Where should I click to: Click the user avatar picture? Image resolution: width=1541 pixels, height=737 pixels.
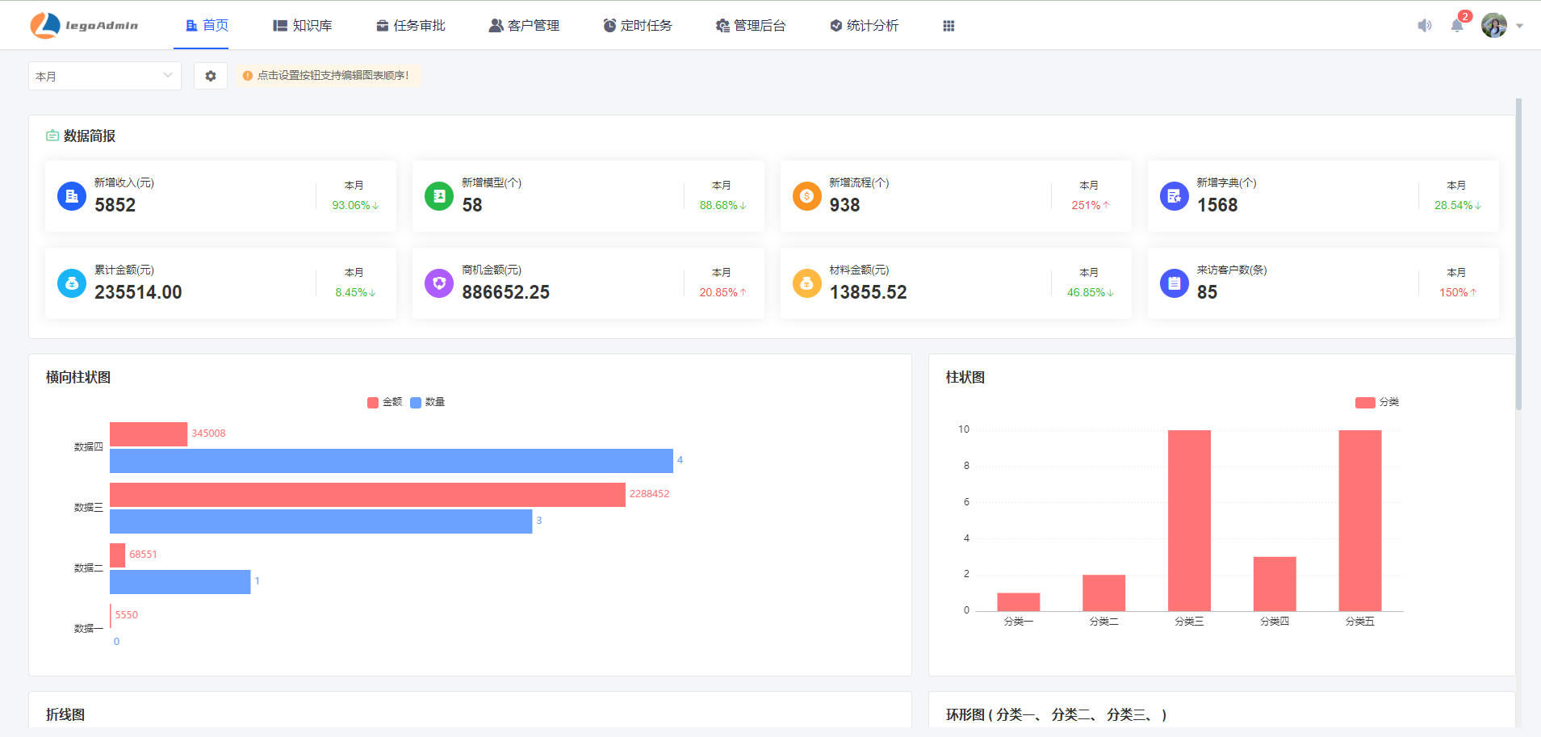[1494, 25]
